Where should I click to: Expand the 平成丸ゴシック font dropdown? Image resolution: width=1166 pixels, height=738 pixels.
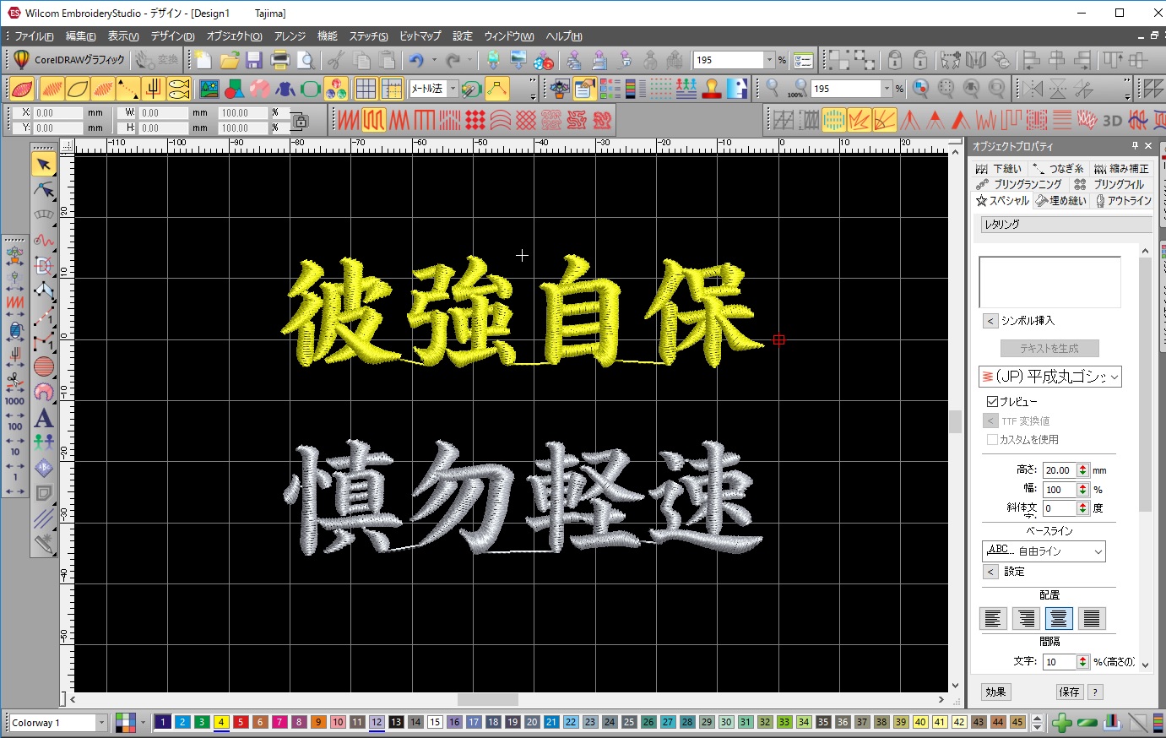[1114, 377]
